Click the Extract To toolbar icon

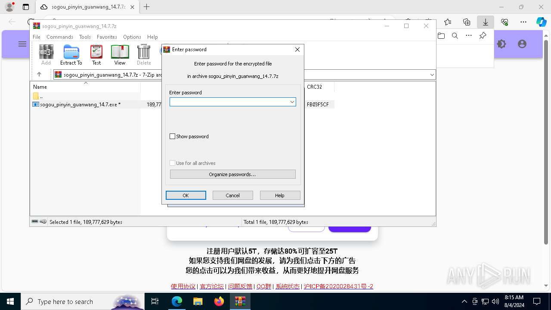tap(71, 55)
